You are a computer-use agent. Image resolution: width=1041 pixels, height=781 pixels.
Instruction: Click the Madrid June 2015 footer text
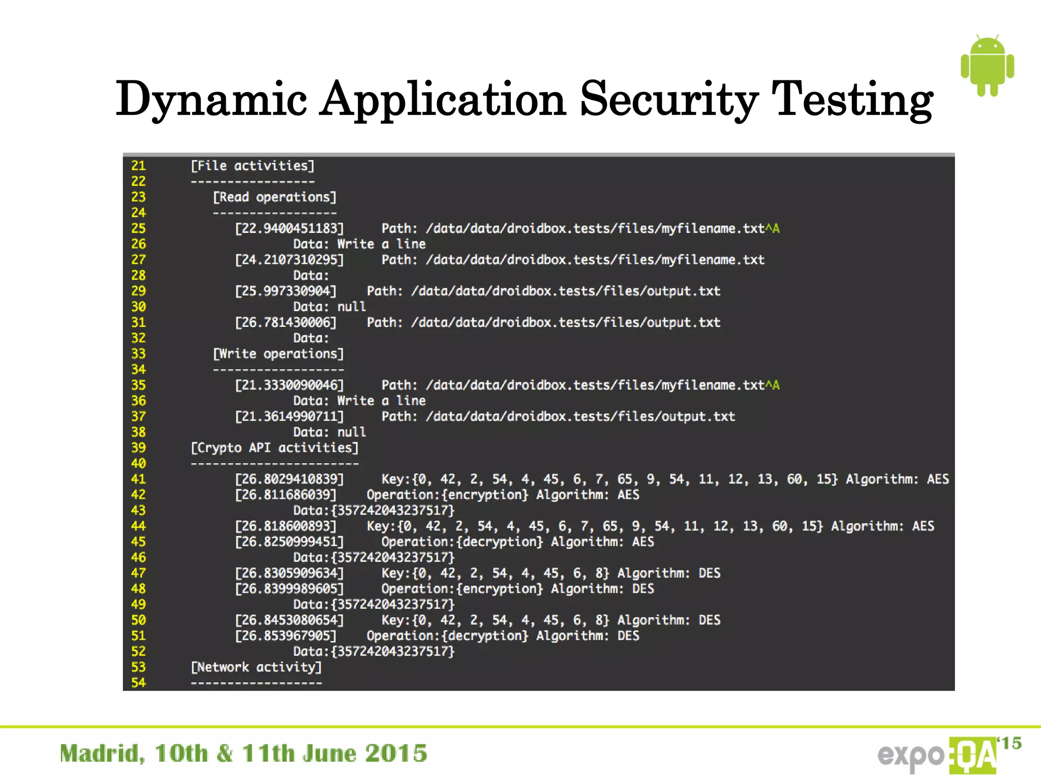(x=243, y=754)
